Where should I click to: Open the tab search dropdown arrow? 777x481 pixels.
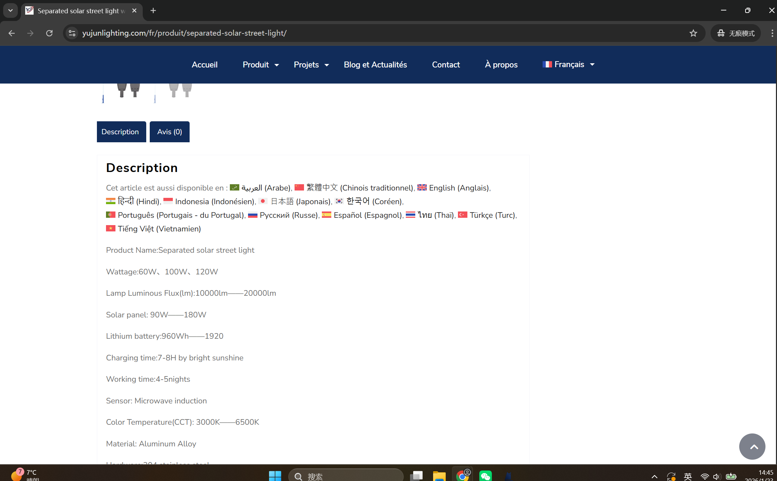(10, 10)
